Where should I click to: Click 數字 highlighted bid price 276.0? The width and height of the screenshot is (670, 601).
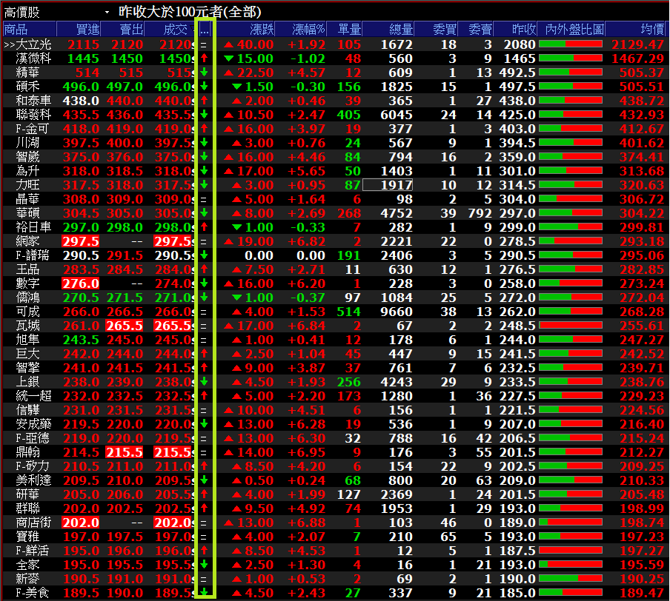coord(80,283)
